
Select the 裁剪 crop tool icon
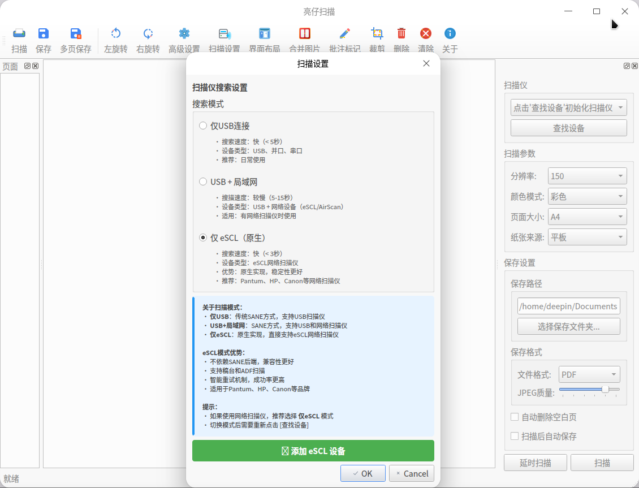[x=377, y=33]
